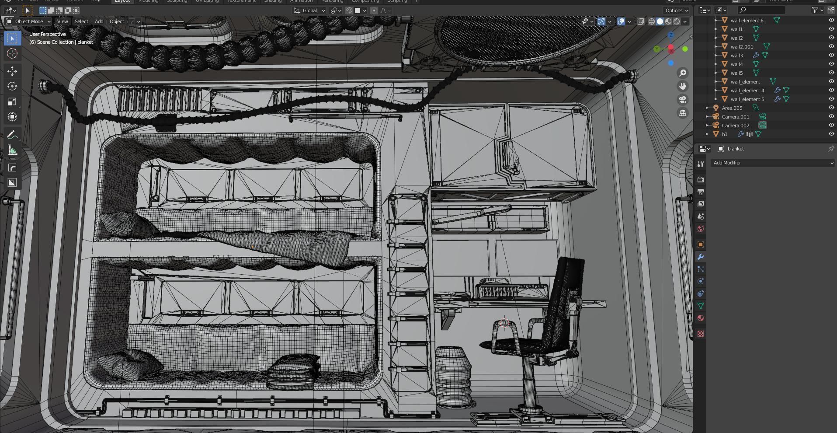Open the Add menu in viewport header
This screenshot has width=837, height=433.
[x=99, y=21]
